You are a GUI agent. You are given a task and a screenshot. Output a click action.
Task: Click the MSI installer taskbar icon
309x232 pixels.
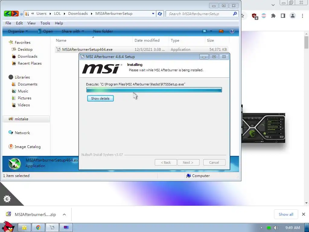click(52, 228)
